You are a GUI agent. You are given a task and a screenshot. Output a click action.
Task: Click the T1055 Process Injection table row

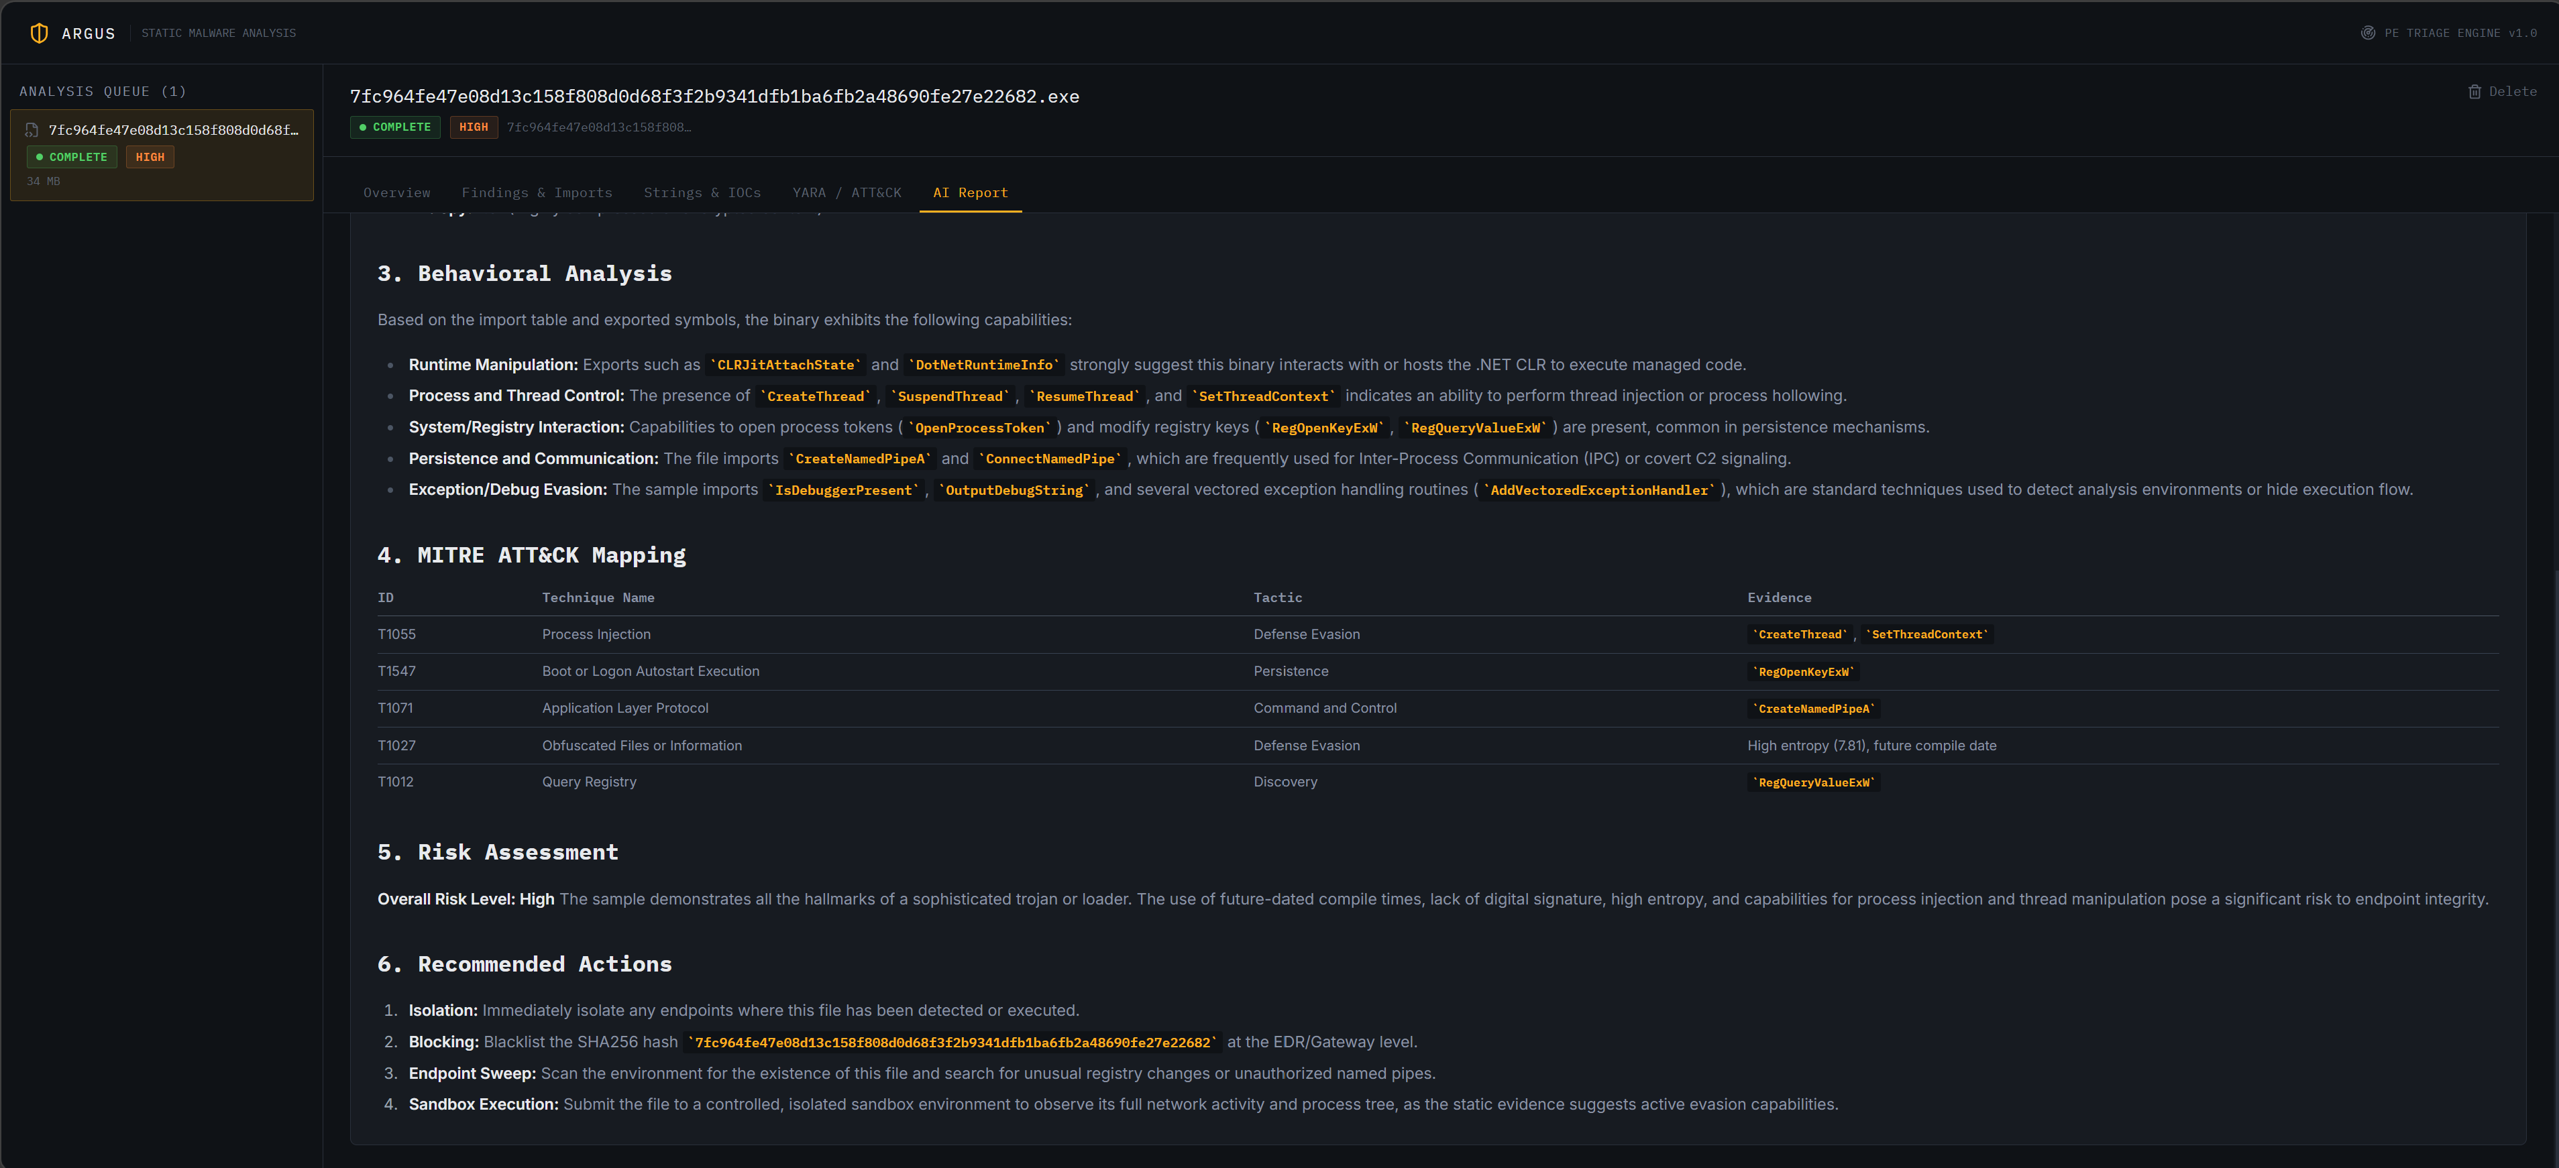point(1437,635)
